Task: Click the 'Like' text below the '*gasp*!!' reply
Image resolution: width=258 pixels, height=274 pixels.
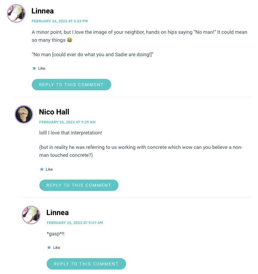Action: coord(57,247)
